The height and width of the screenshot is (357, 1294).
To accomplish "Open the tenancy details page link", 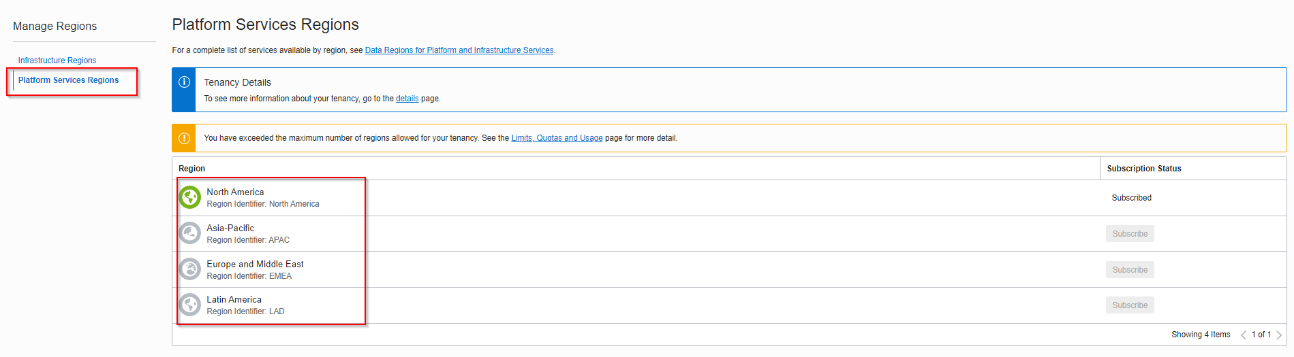I will tap(407, 99).
